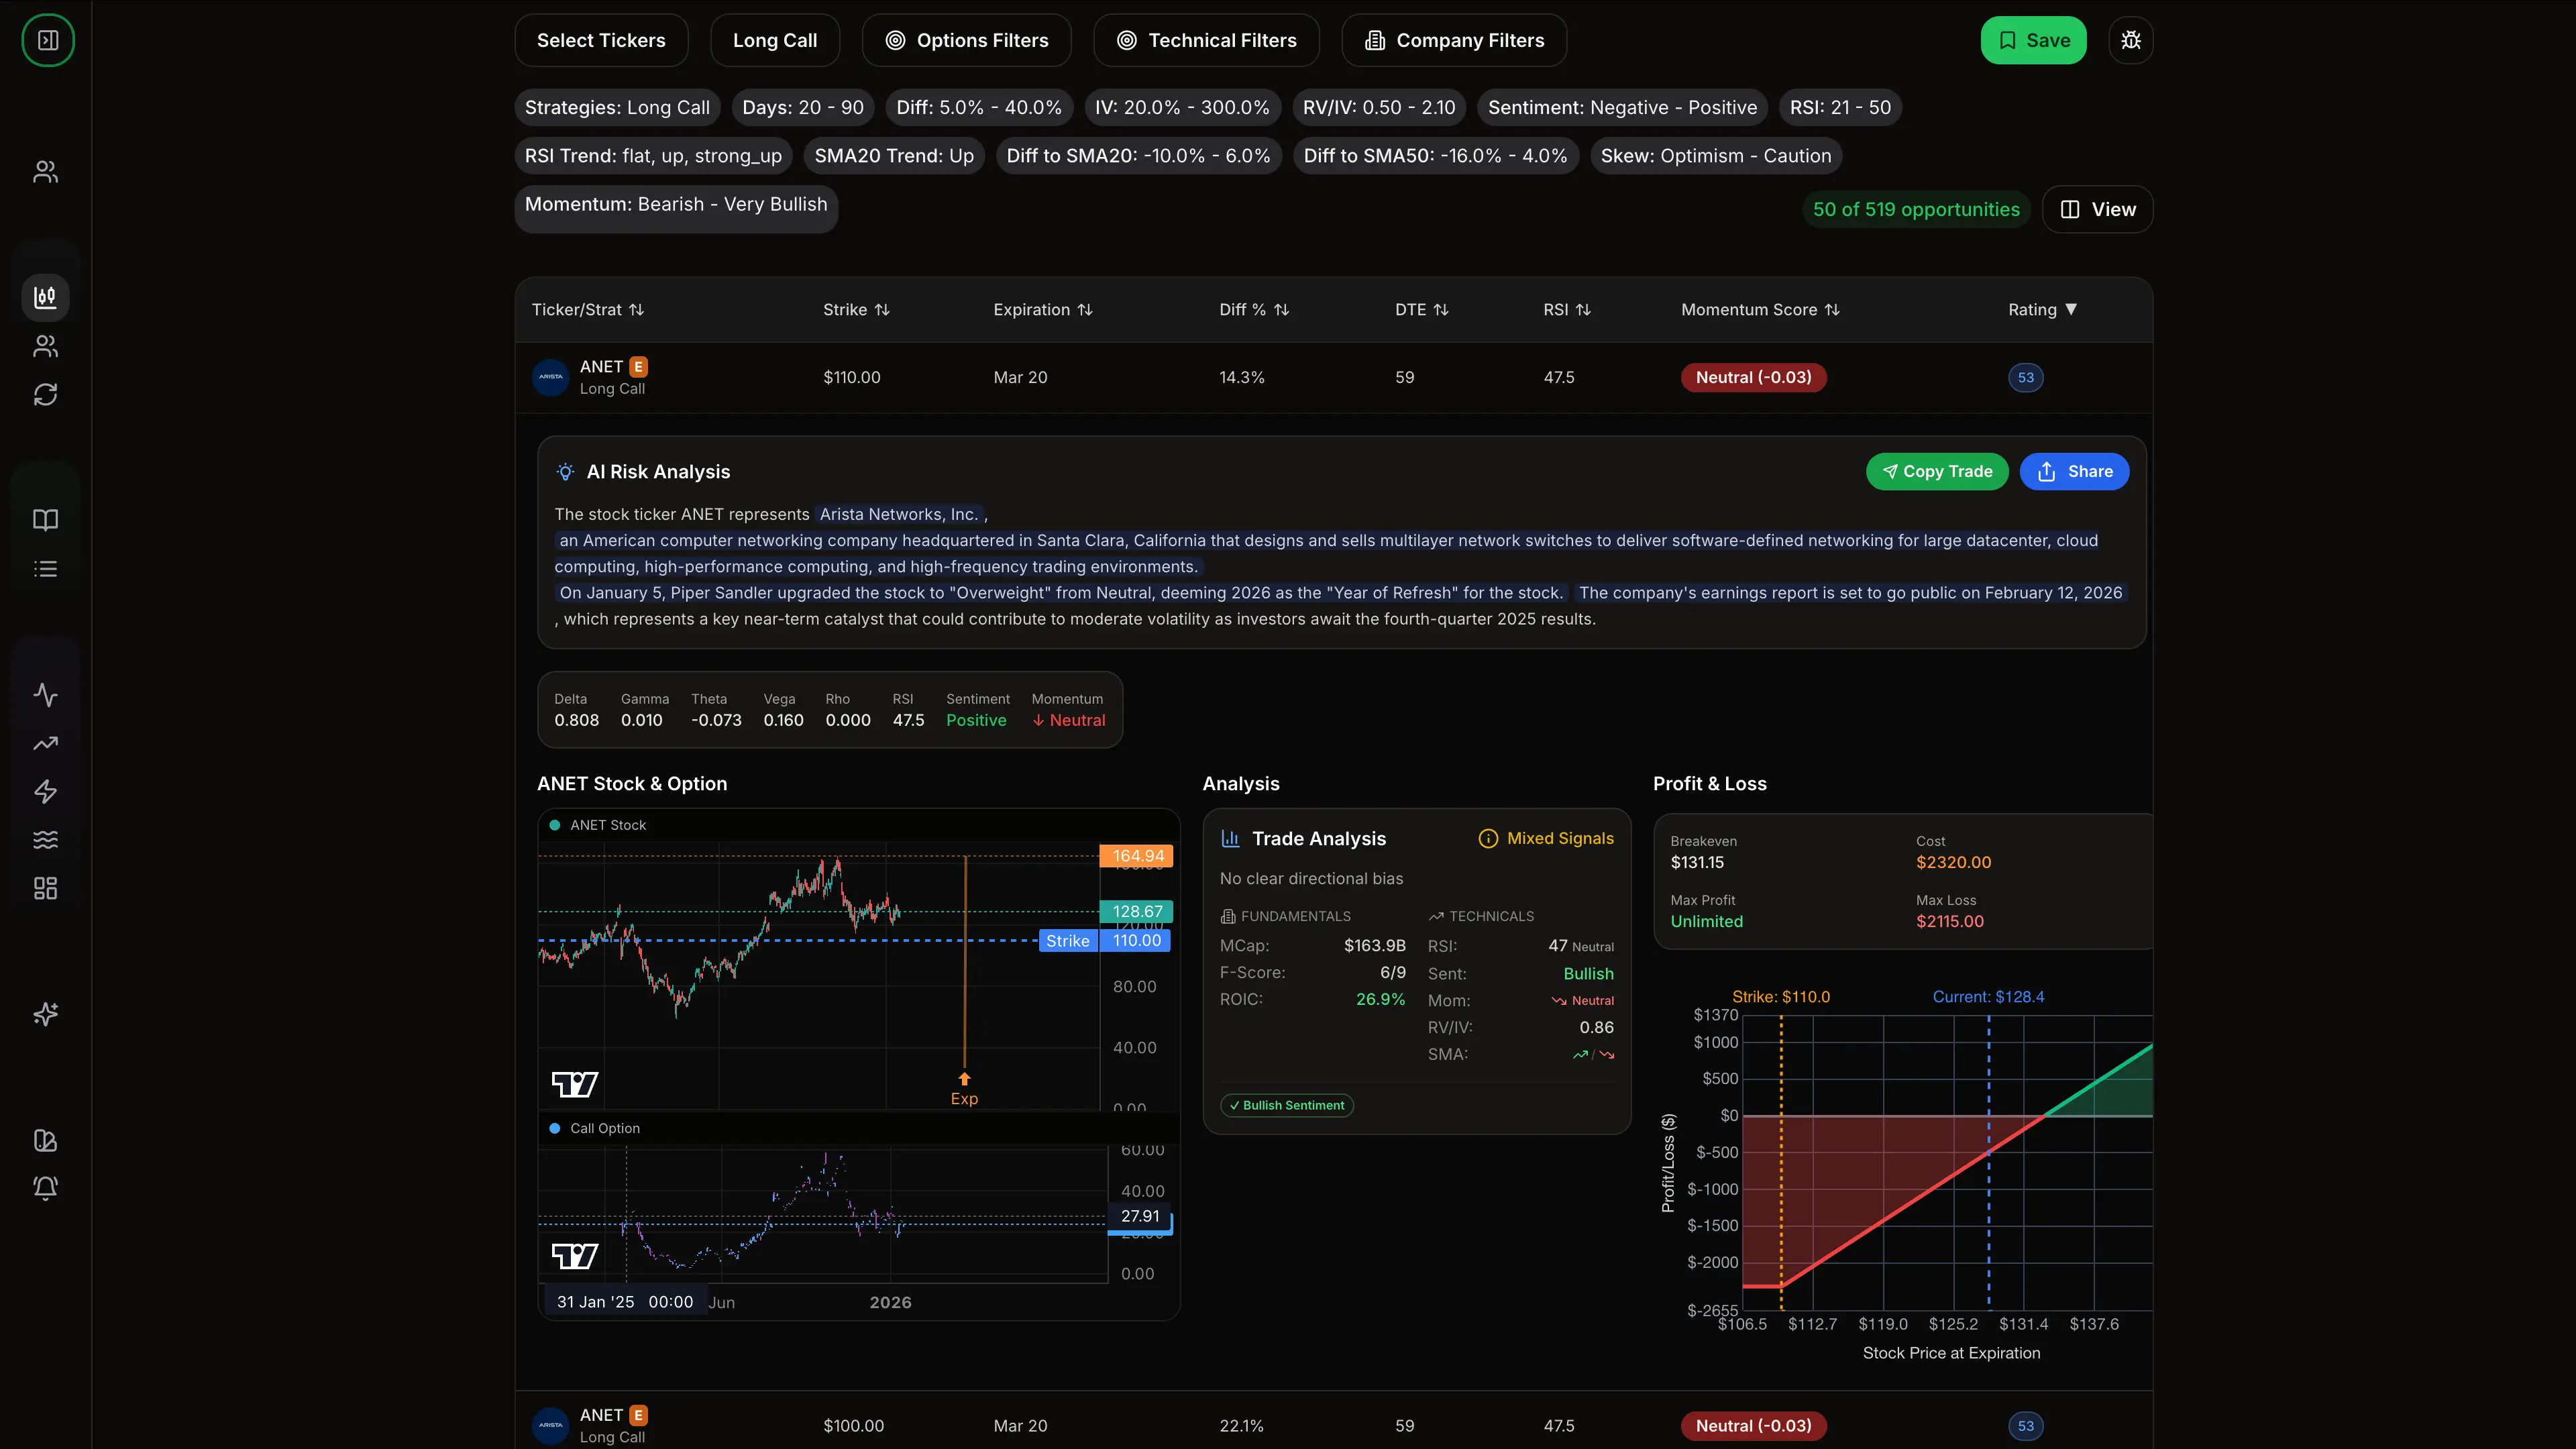This screenshot has width=2576, height=1449.
Task: Click the Arista logo on the first ANET row
Action: [551, 377]
